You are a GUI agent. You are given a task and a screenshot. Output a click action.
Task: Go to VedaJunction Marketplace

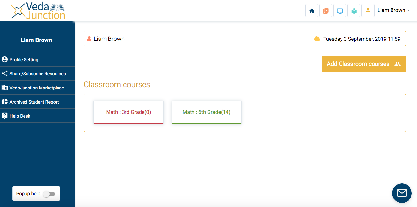(37, 88)
